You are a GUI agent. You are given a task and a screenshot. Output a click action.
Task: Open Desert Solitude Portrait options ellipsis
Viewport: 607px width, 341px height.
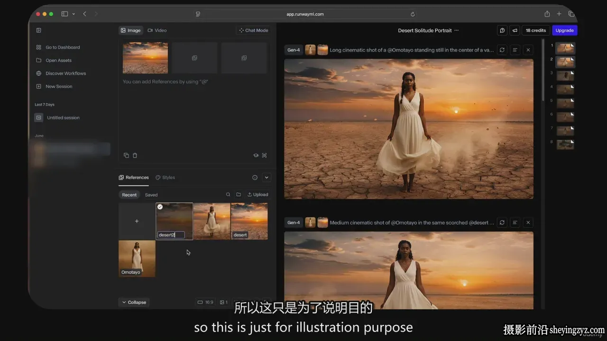click(456, 30)
